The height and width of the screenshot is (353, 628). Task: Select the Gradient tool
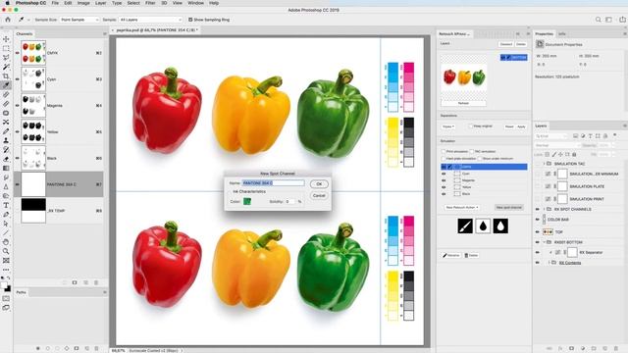(x=6, y=168)
